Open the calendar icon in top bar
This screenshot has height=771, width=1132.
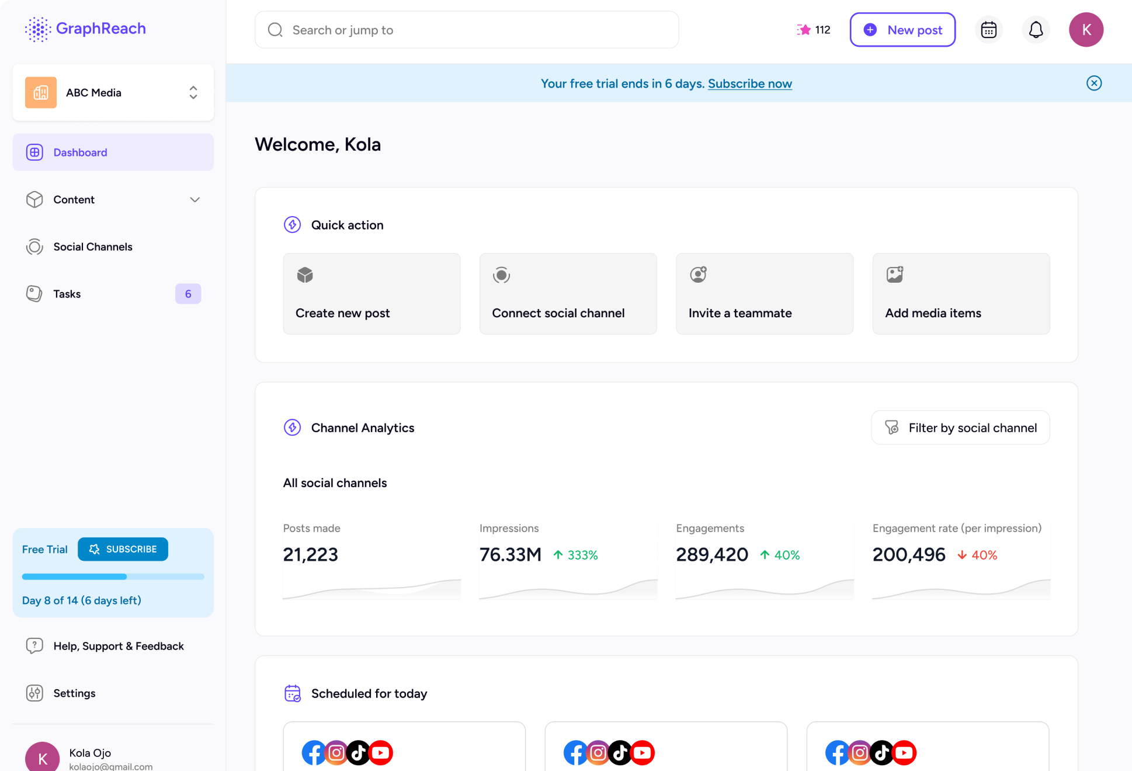(988, 30)
